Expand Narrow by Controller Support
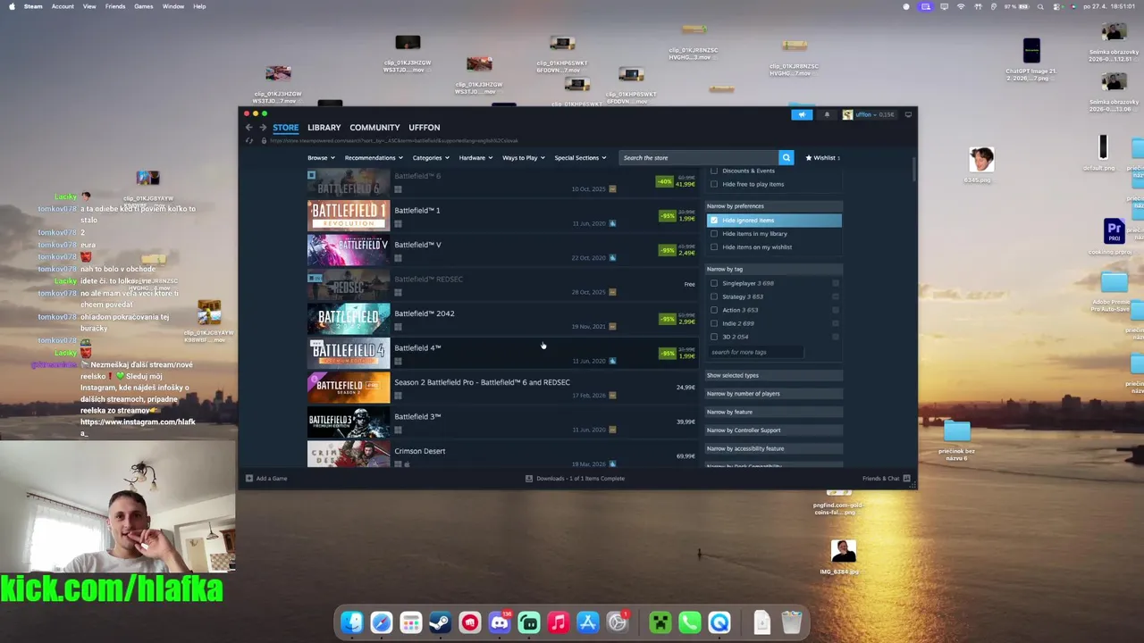This screenshot has width=1144, height=643. [774, 430]
